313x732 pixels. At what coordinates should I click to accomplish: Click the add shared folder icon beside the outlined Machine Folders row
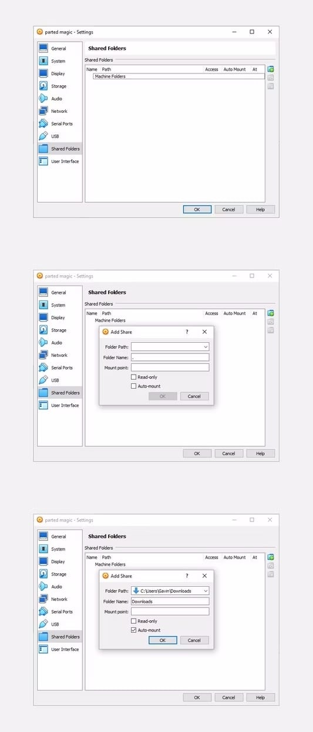[x=271, y=69]
